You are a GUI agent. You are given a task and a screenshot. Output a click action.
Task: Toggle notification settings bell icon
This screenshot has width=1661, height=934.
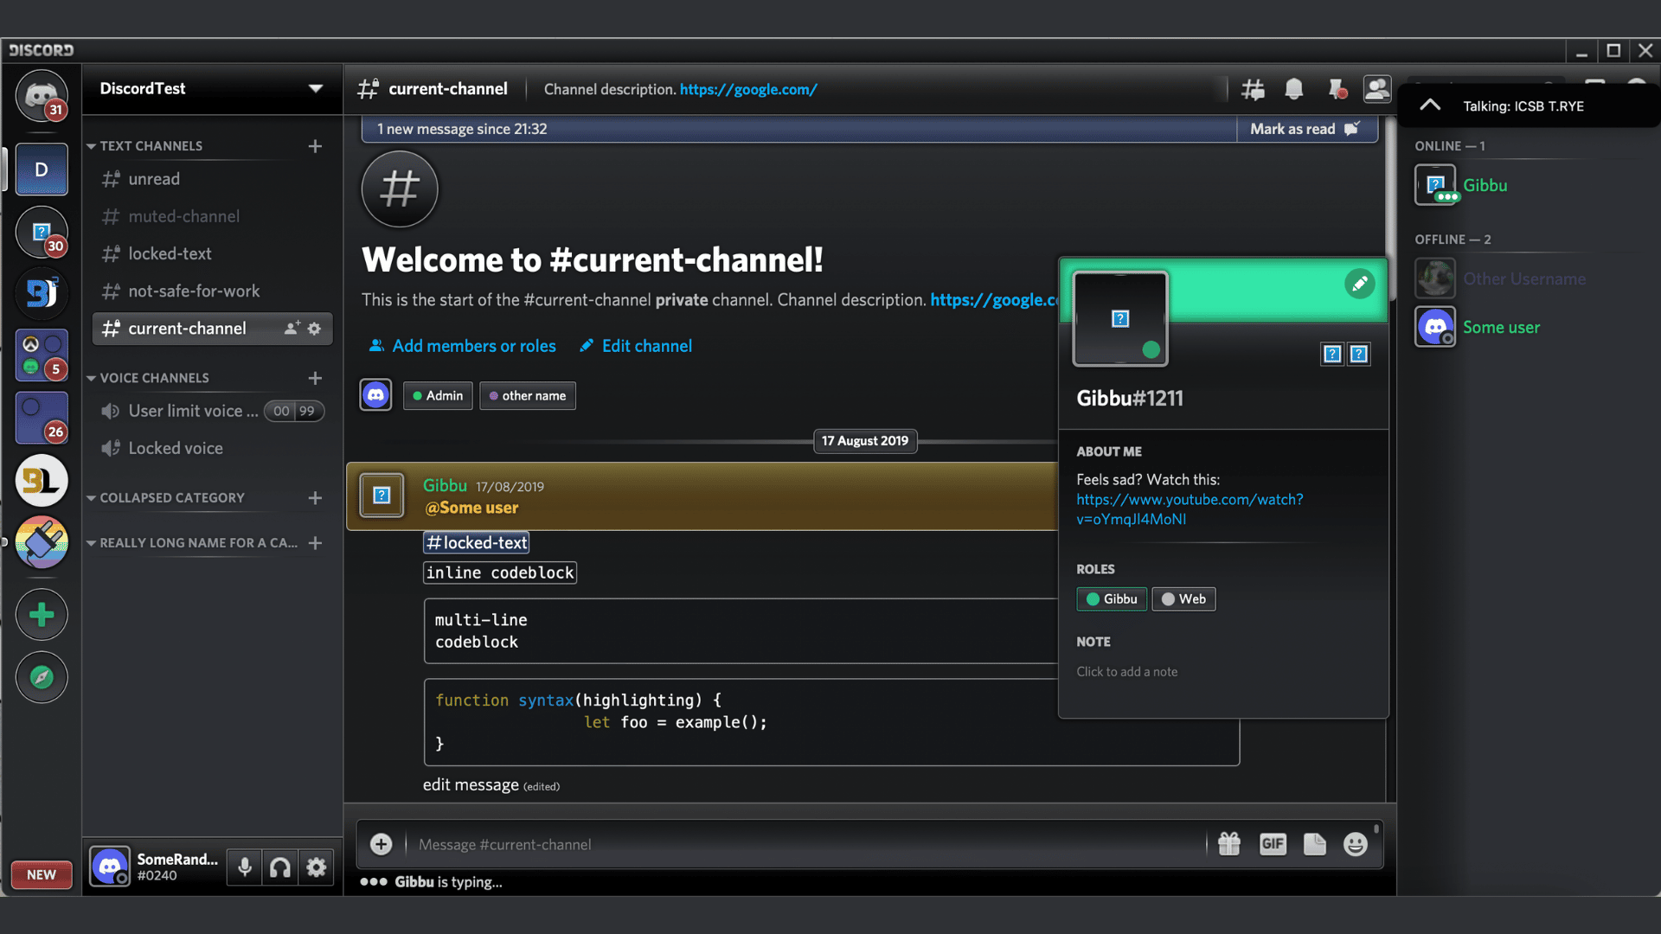[1294, 89]
